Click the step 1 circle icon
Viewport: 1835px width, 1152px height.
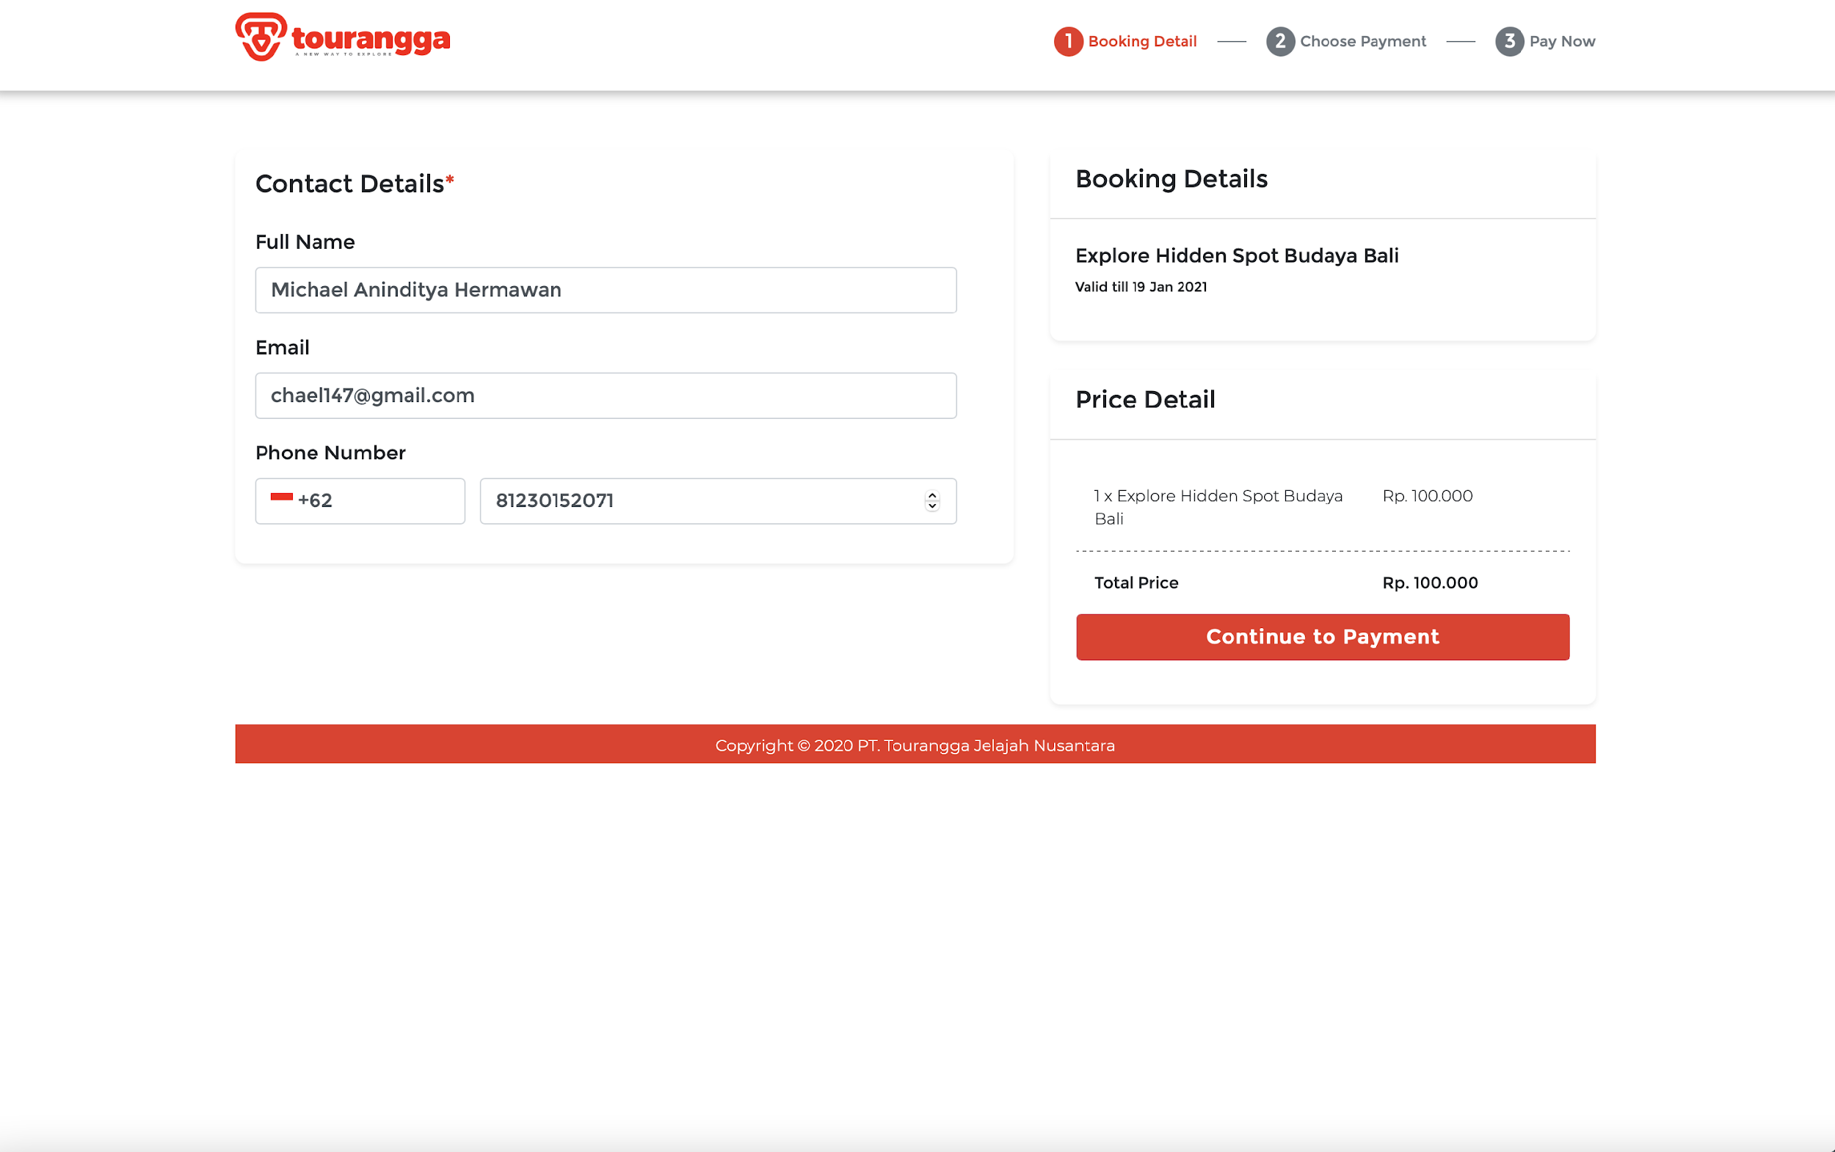[1069, 41]
